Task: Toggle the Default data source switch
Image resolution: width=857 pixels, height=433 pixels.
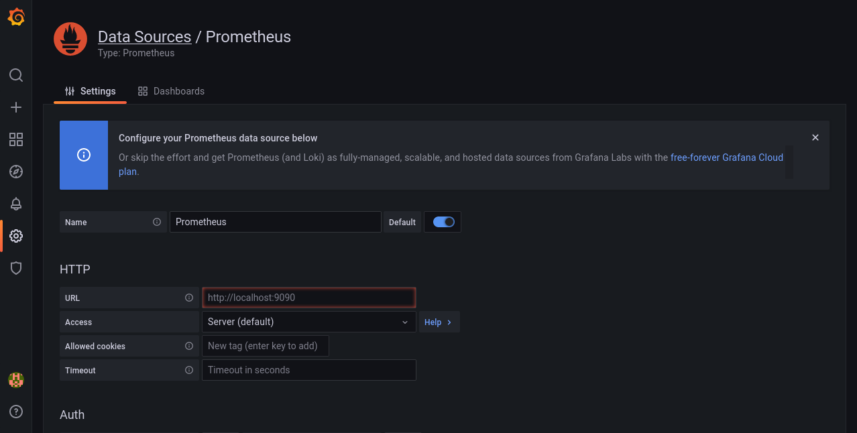Action: pyautogui.click(x=442, y=221)
